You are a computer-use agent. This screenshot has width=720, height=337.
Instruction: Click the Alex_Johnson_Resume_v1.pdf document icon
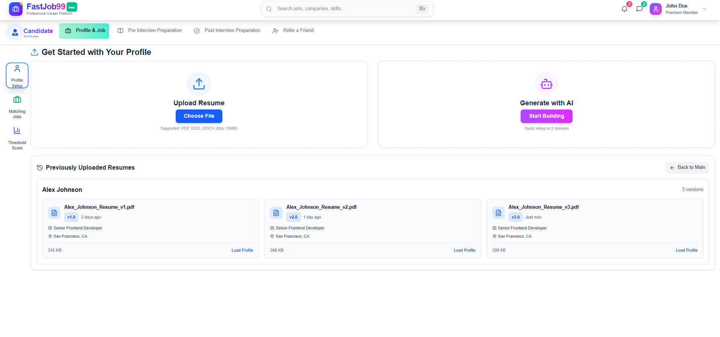click(54, 213)
